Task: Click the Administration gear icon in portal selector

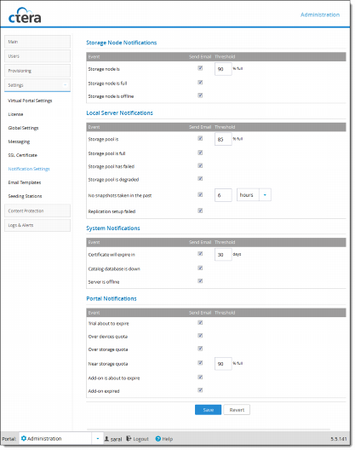Action: (24, 438)
